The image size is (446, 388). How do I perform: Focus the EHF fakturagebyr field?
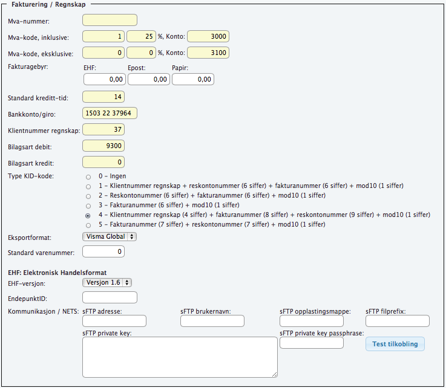[105, 79]
